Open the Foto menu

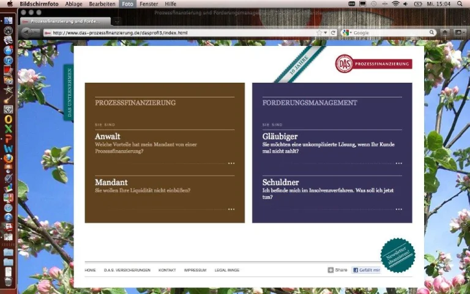pyautogui.click(x=127, y=4)
